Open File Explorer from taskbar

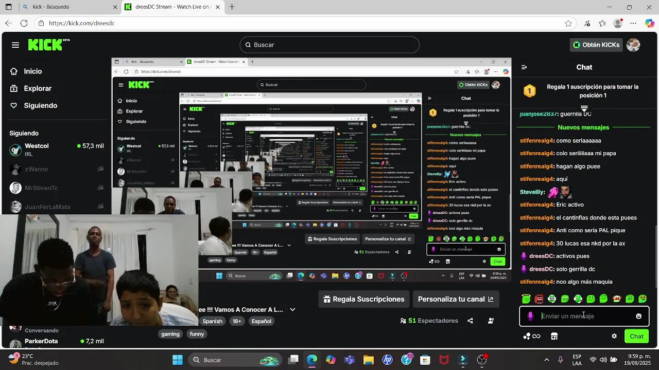pyautogui.click(x=368, y=360)
